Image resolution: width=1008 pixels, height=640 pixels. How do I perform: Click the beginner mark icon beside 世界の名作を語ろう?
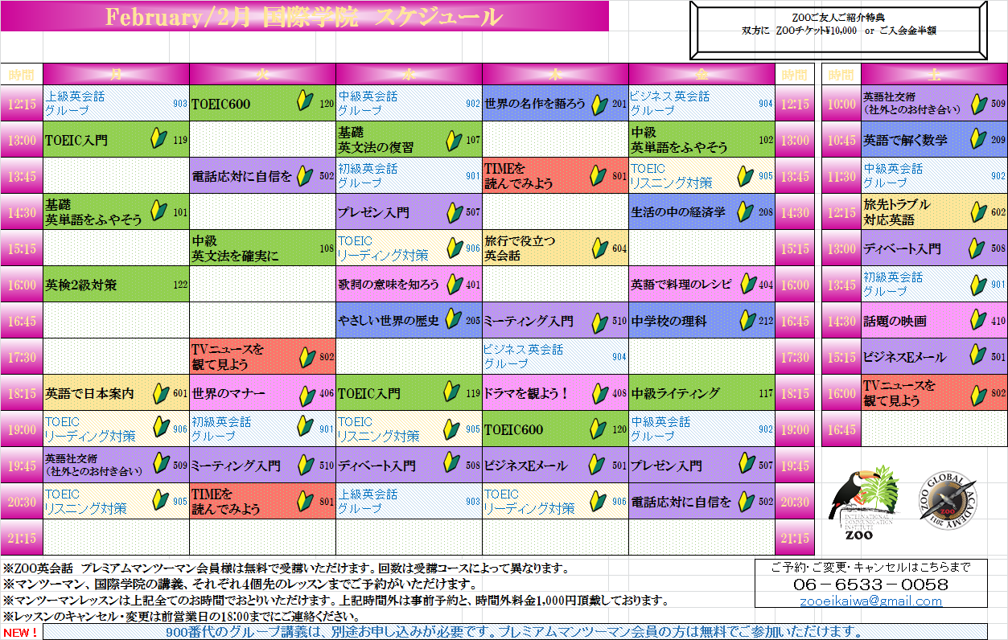[x=599, y=104]
